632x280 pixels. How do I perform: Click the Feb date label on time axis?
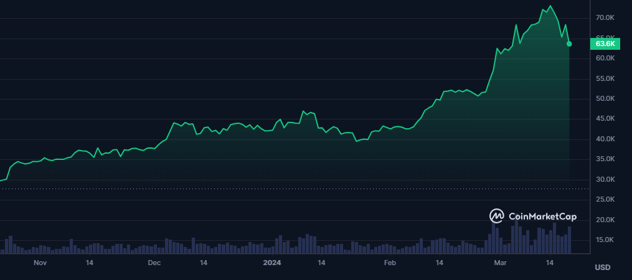click(x=390, y=263)
